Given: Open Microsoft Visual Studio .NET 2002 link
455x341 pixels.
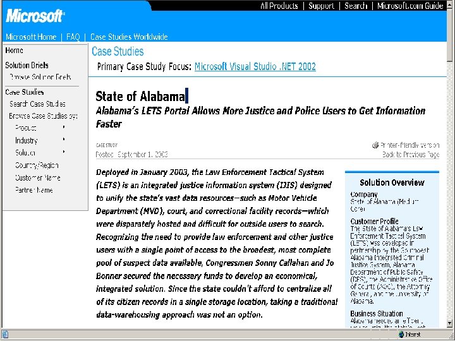Looking at the screenshot, I should [255, 66].
